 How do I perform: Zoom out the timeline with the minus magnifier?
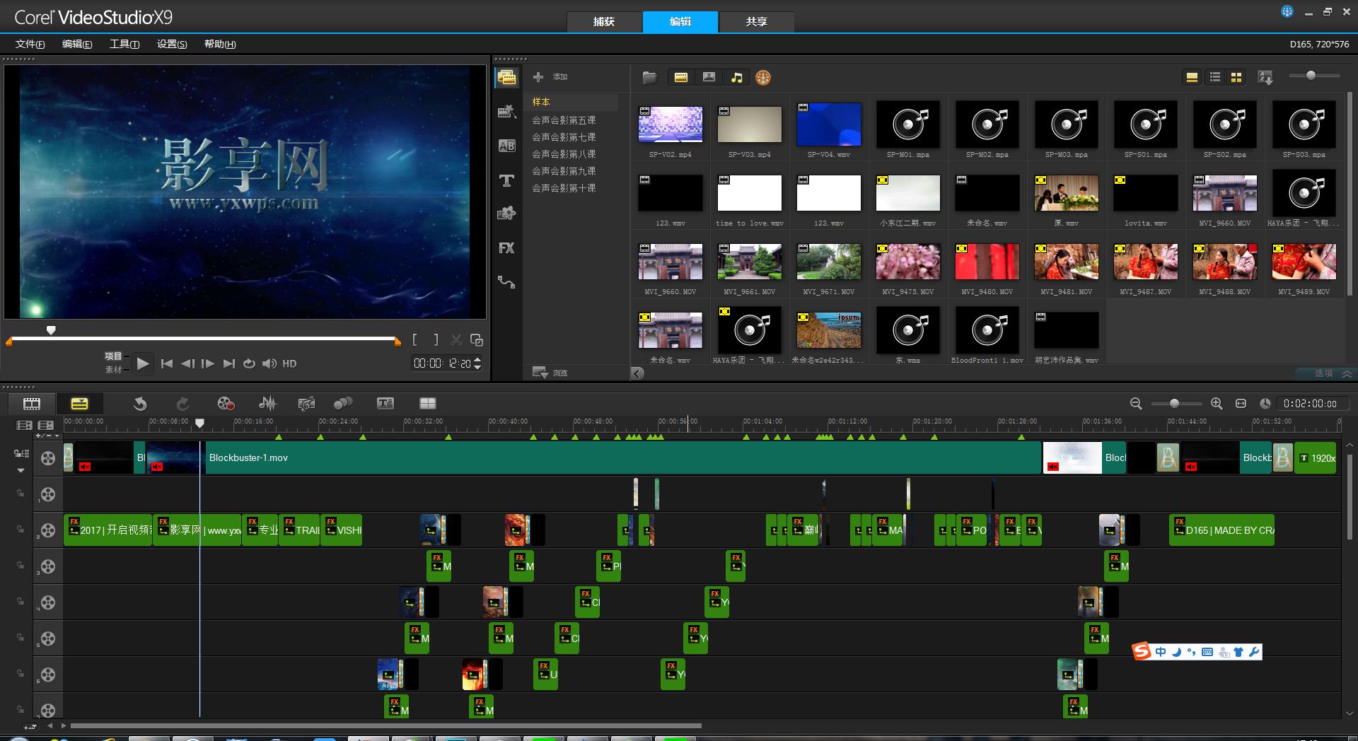point(1136,404)
